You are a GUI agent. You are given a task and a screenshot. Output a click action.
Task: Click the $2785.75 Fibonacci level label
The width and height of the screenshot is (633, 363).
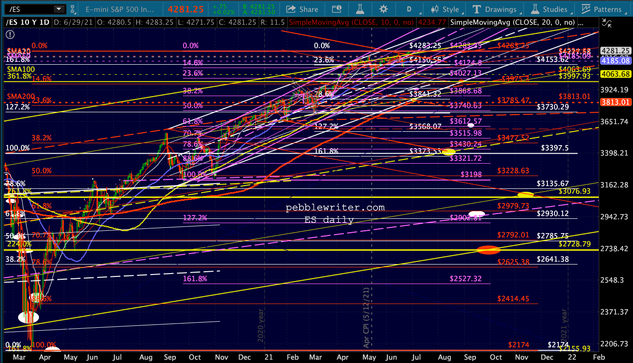(x=553, y=235)
